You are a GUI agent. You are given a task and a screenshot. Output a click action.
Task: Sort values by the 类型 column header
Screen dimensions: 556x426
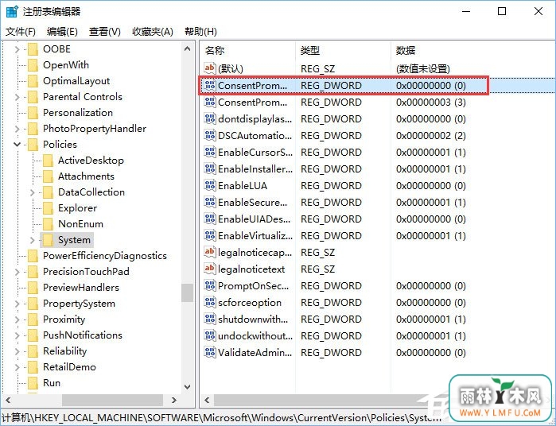[343, 51]
